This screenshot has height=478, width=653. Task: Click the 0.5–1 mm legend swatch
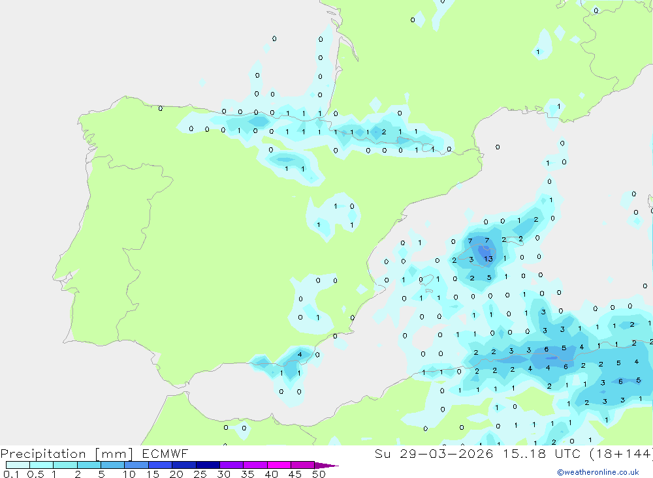click(x=41, y=465)
